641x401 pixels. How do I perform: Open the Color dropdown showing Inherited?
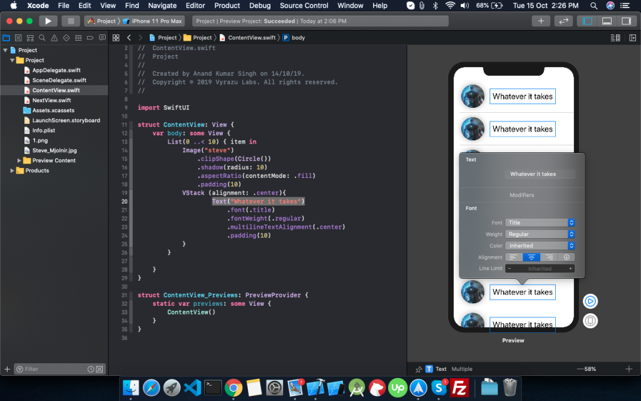pos(540,245)
